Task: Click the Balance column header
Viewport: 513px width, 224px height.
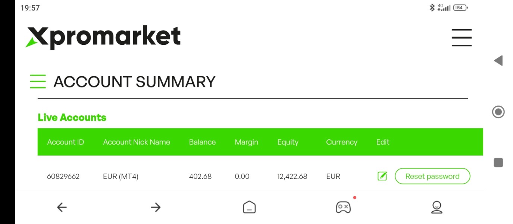Action: [202, 142]
